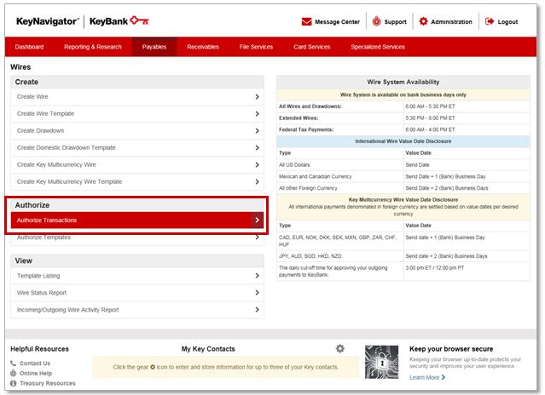The height and width of the screenshot is (395, 545).
Task: Click the 'Wire System Availability' heading
Action: coord(403,82)
